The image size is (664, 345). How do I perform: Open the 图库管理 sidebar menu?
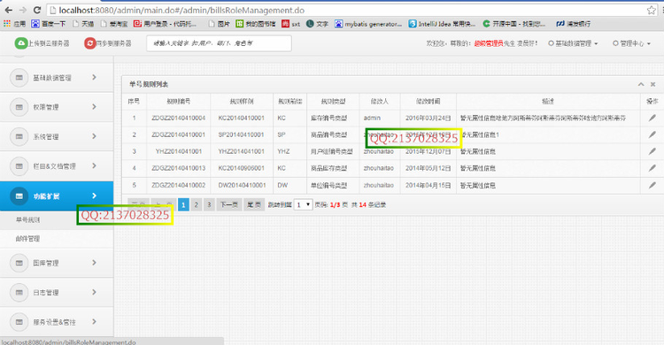57,263
